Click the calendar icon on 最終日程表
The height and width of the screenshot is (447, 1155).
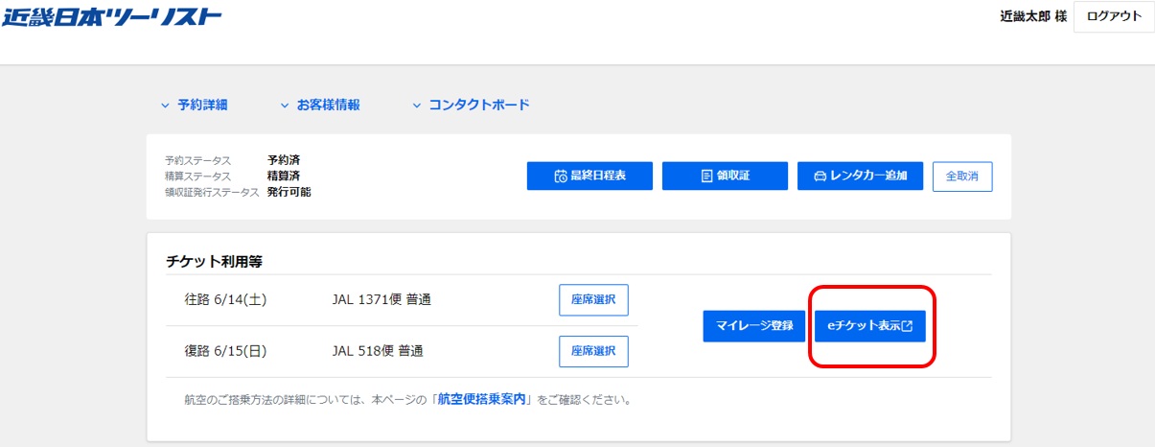click(561, 176)
